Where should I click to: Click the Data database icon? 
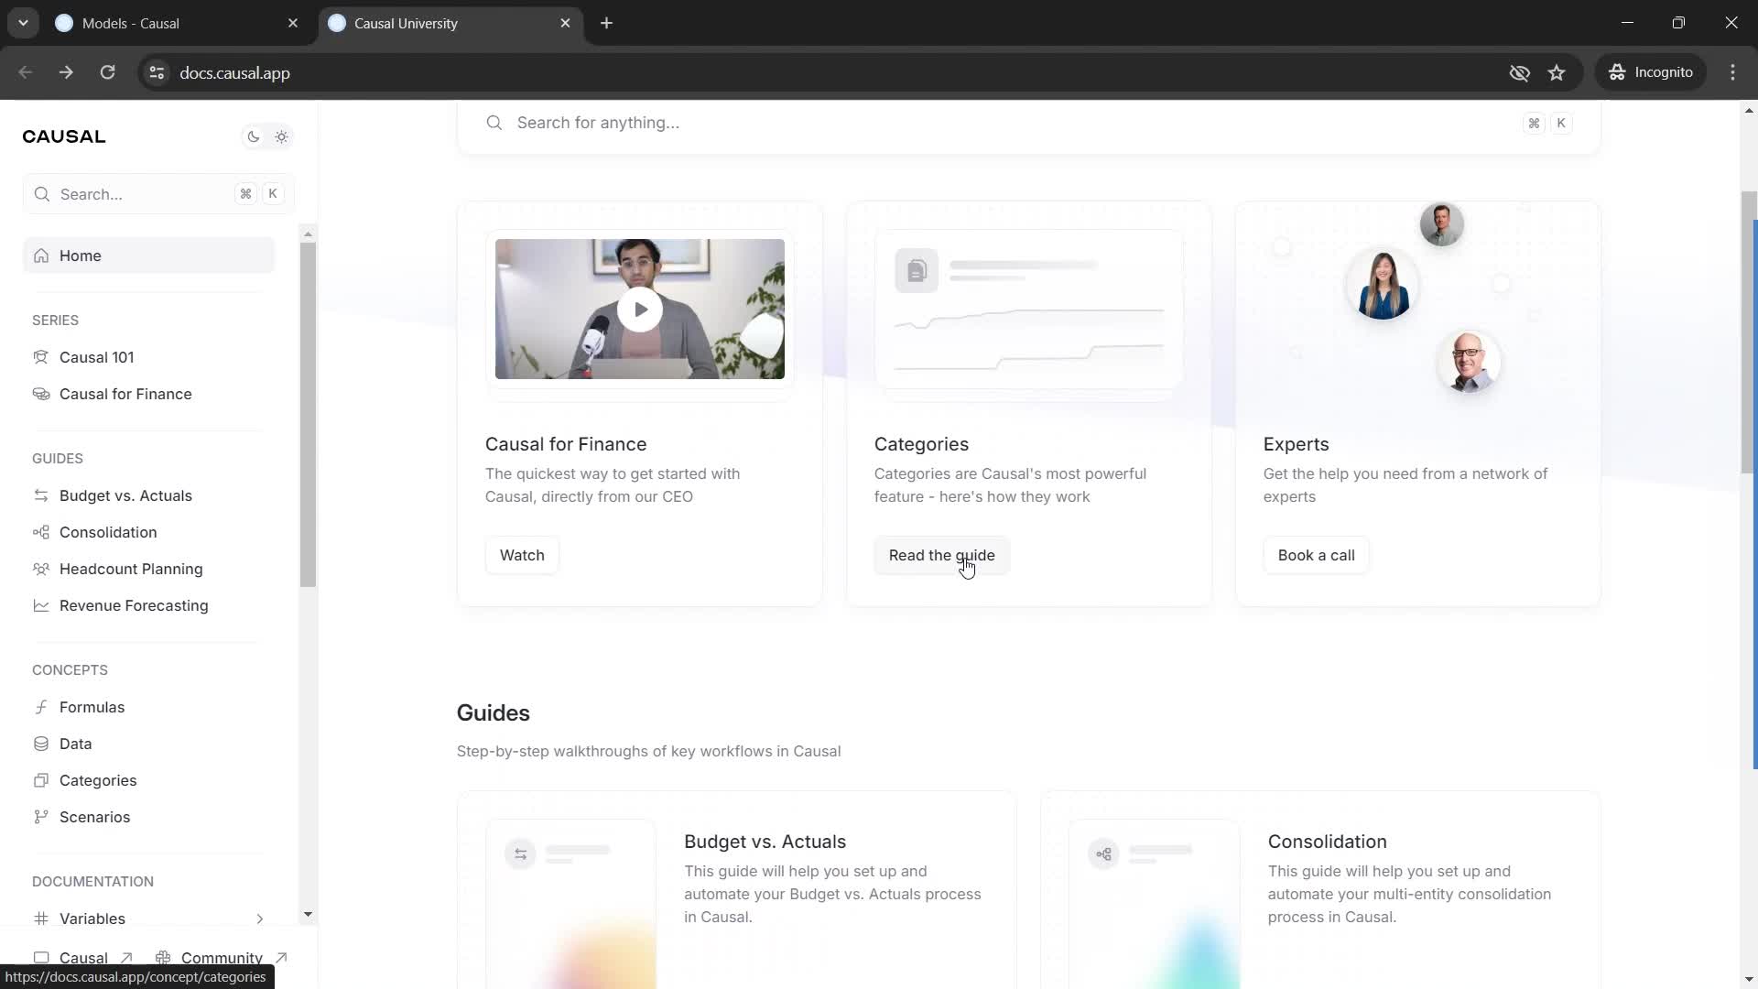pyautogui.click(x=41, y=744)
